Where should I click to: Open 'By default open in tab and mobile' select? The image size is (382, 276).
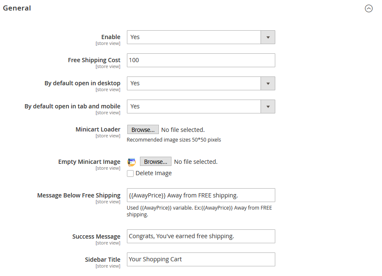[201, 106]
